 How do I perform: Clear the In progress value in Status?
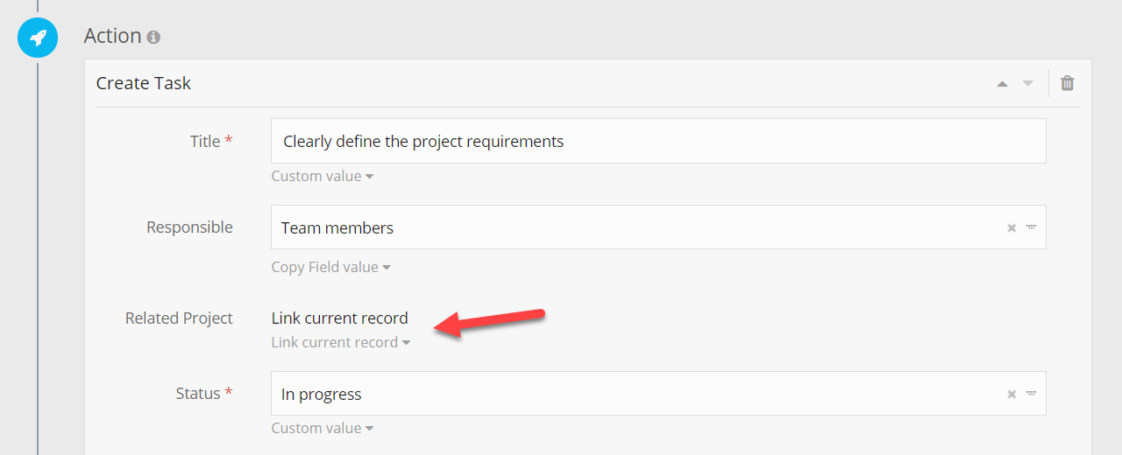[1012, 394]
